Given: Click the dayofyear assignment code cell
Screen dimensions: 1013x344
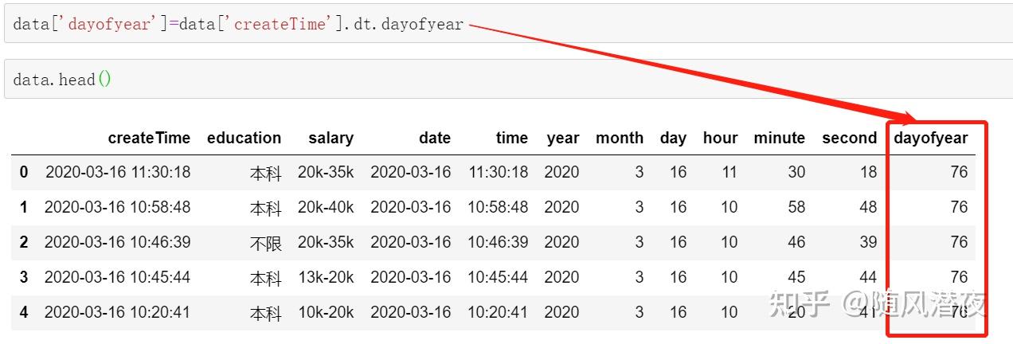Looking at the screenshot, I should click(238, 24).
